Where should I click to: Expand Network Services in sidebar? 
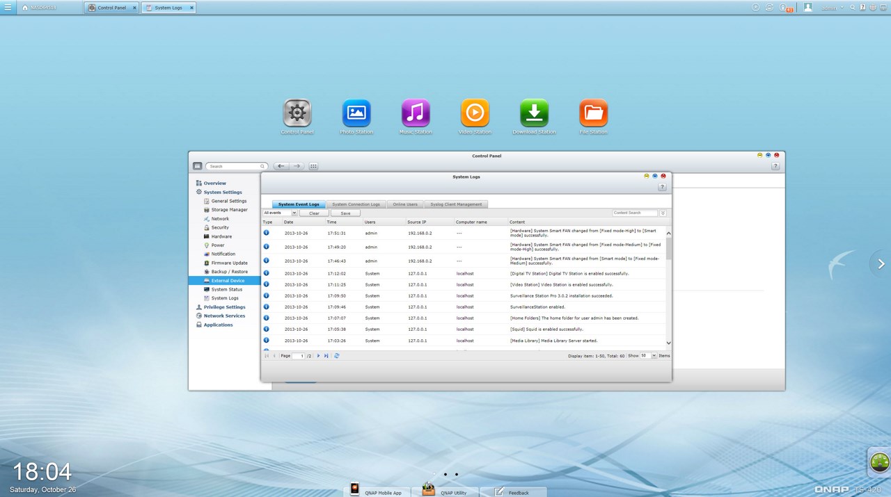224,316
